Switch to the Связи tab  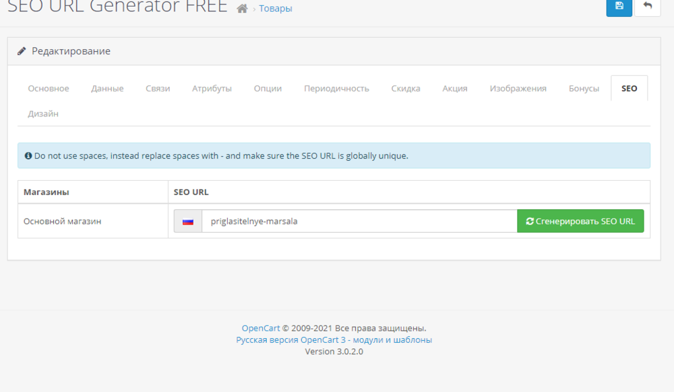(157, 88)
